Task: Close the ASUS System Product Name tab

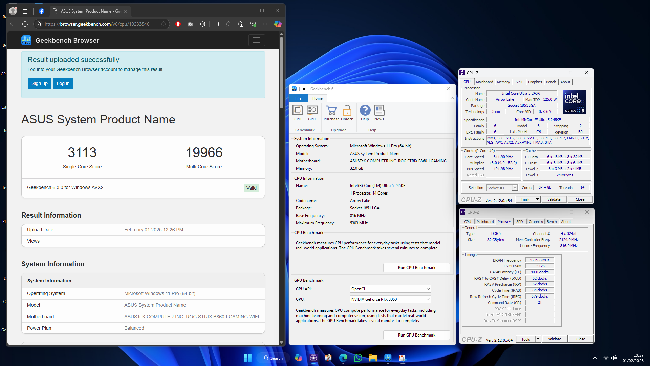Action: tap(126, 11)
